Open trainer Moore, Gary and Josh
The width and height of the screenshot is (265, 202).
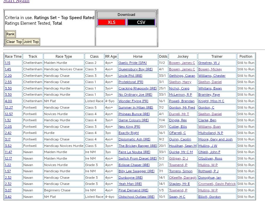point(215,140)
